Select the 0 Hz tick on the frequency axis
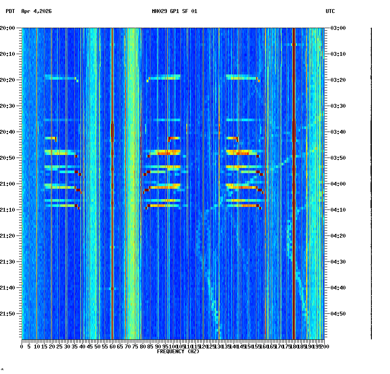The width and height of the screenshot is (390, 374). click(x=21, y=347)
